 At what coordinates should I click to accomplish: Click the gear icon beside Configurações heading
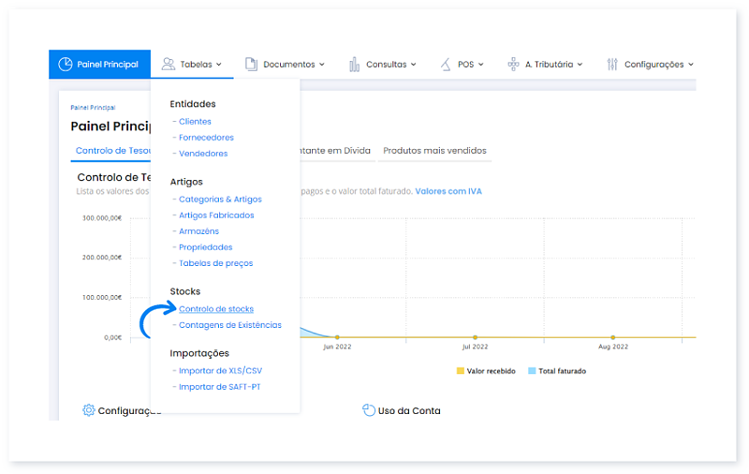click(x=88, y=410)
